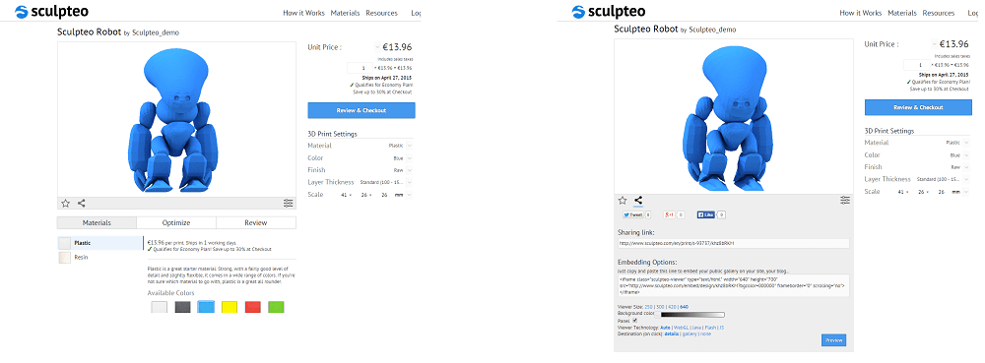Click the Facebook Like button
The height and width of the screenshot is (363, 985).
coord(706,215)
